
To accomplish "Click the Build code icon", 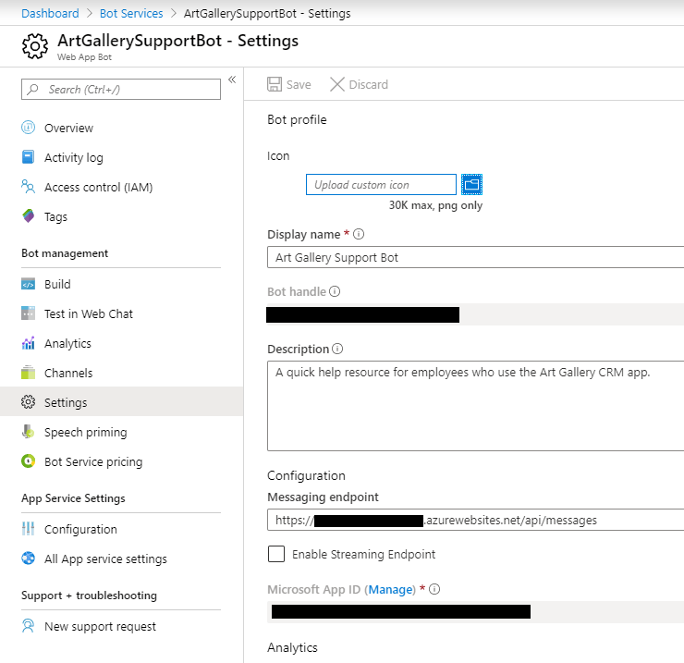I will 29,284.
